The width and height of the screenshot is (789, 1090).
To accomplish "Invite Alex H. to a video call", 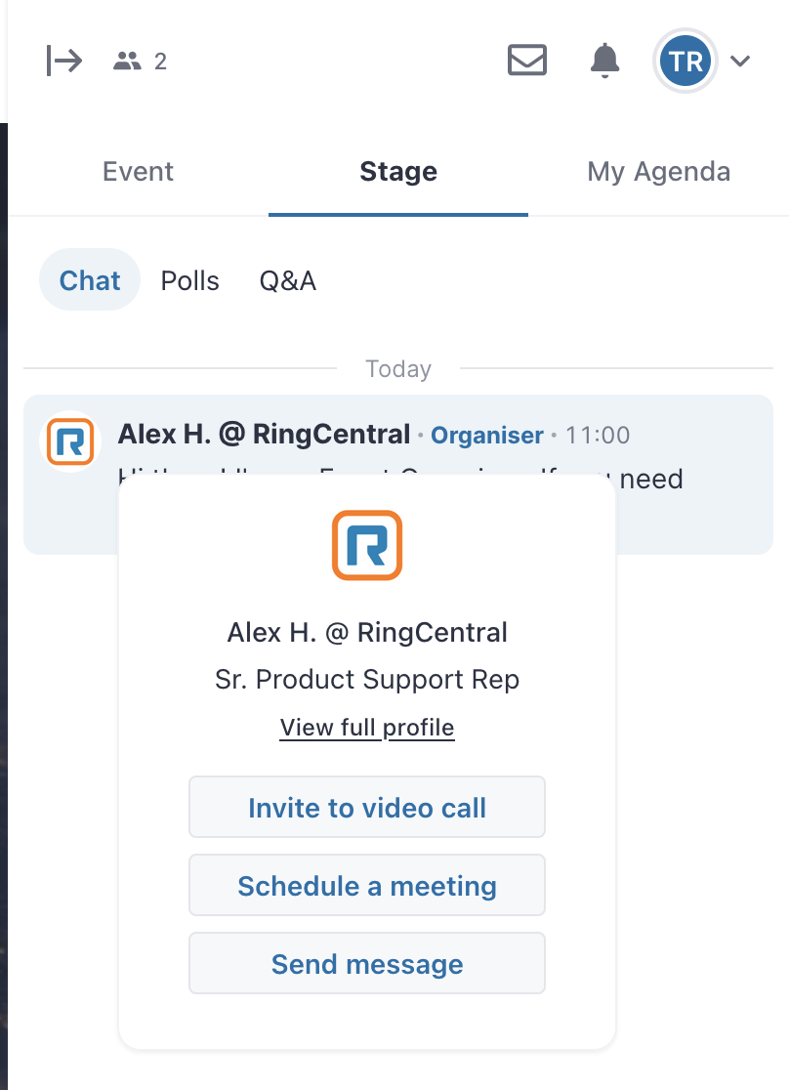I will [x=367, y=807].
